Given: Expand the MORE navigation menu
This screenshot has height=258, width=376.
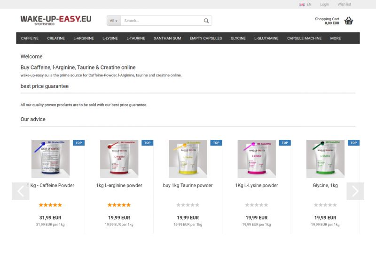Looking at the screenshot, I should point(335,38).
